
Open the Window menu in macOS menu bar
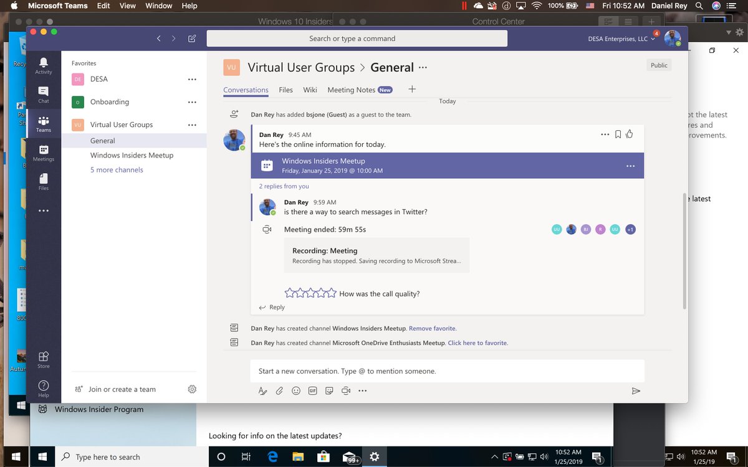pyautogui.click(x=159, y=6)
